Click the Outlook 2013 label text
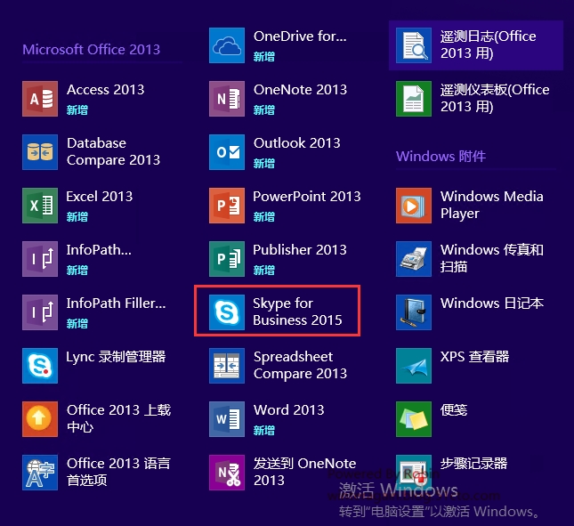The height and width of the screenshot is (526, 574). pyautogui.click(x=297, y=143)
